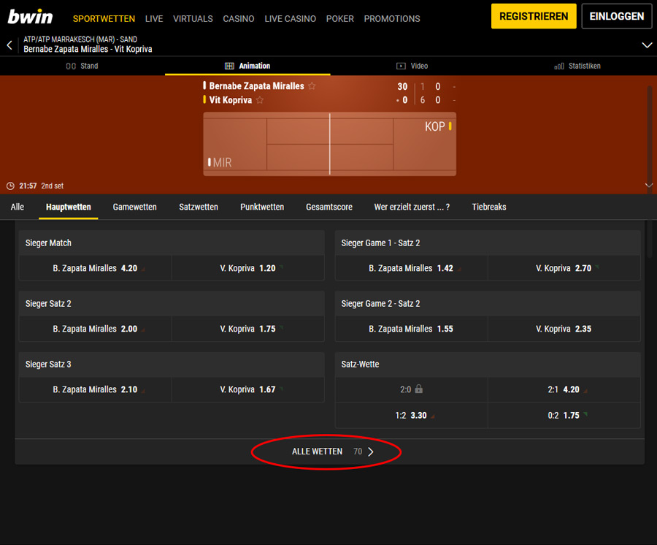Click the EINLOGGEN button
The width and height of the screenshot is (657, 545).
[616, 16]
